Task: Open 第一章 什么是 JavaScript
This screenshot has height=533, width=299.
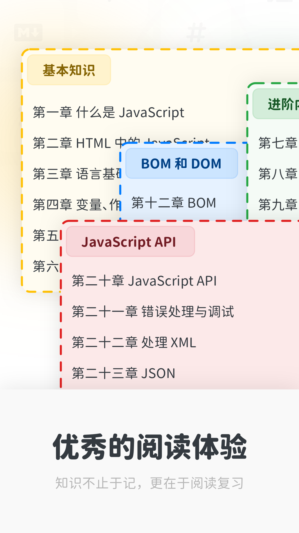Action: (109, 112)
